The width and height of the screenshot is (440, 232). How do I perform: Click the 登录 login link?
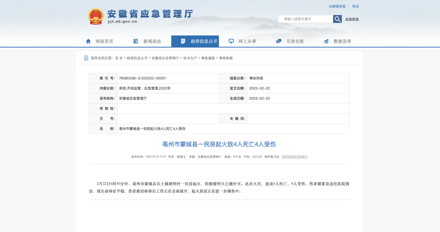click(356, 7)
